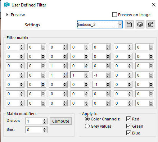Click the Compute button
The width and height of the screenshot is (158, 142).
pyautogui.click(x=60, y=121)
